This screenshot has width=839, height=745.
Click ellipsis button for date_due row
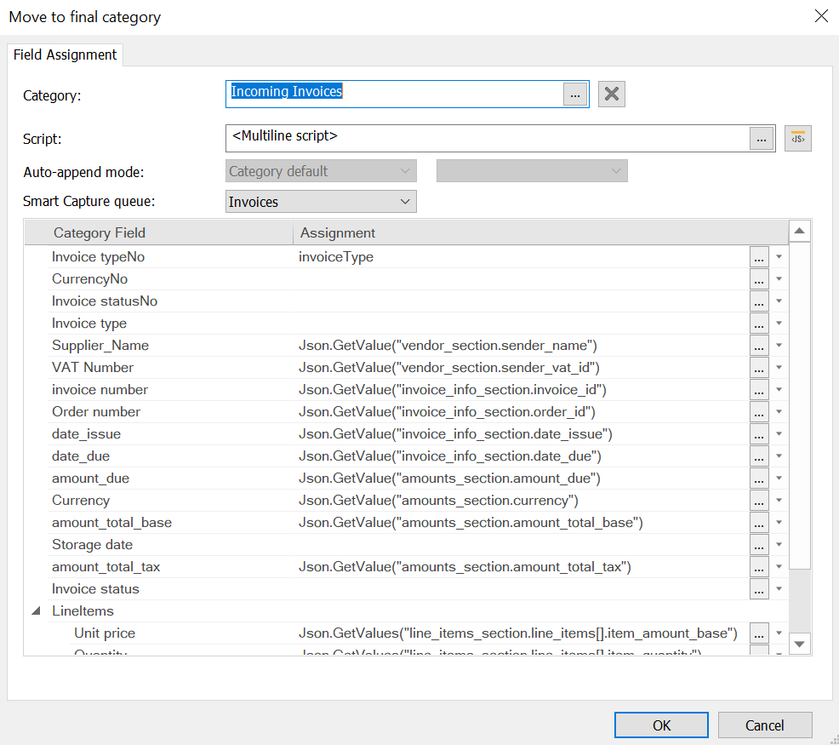coord(759,456)
